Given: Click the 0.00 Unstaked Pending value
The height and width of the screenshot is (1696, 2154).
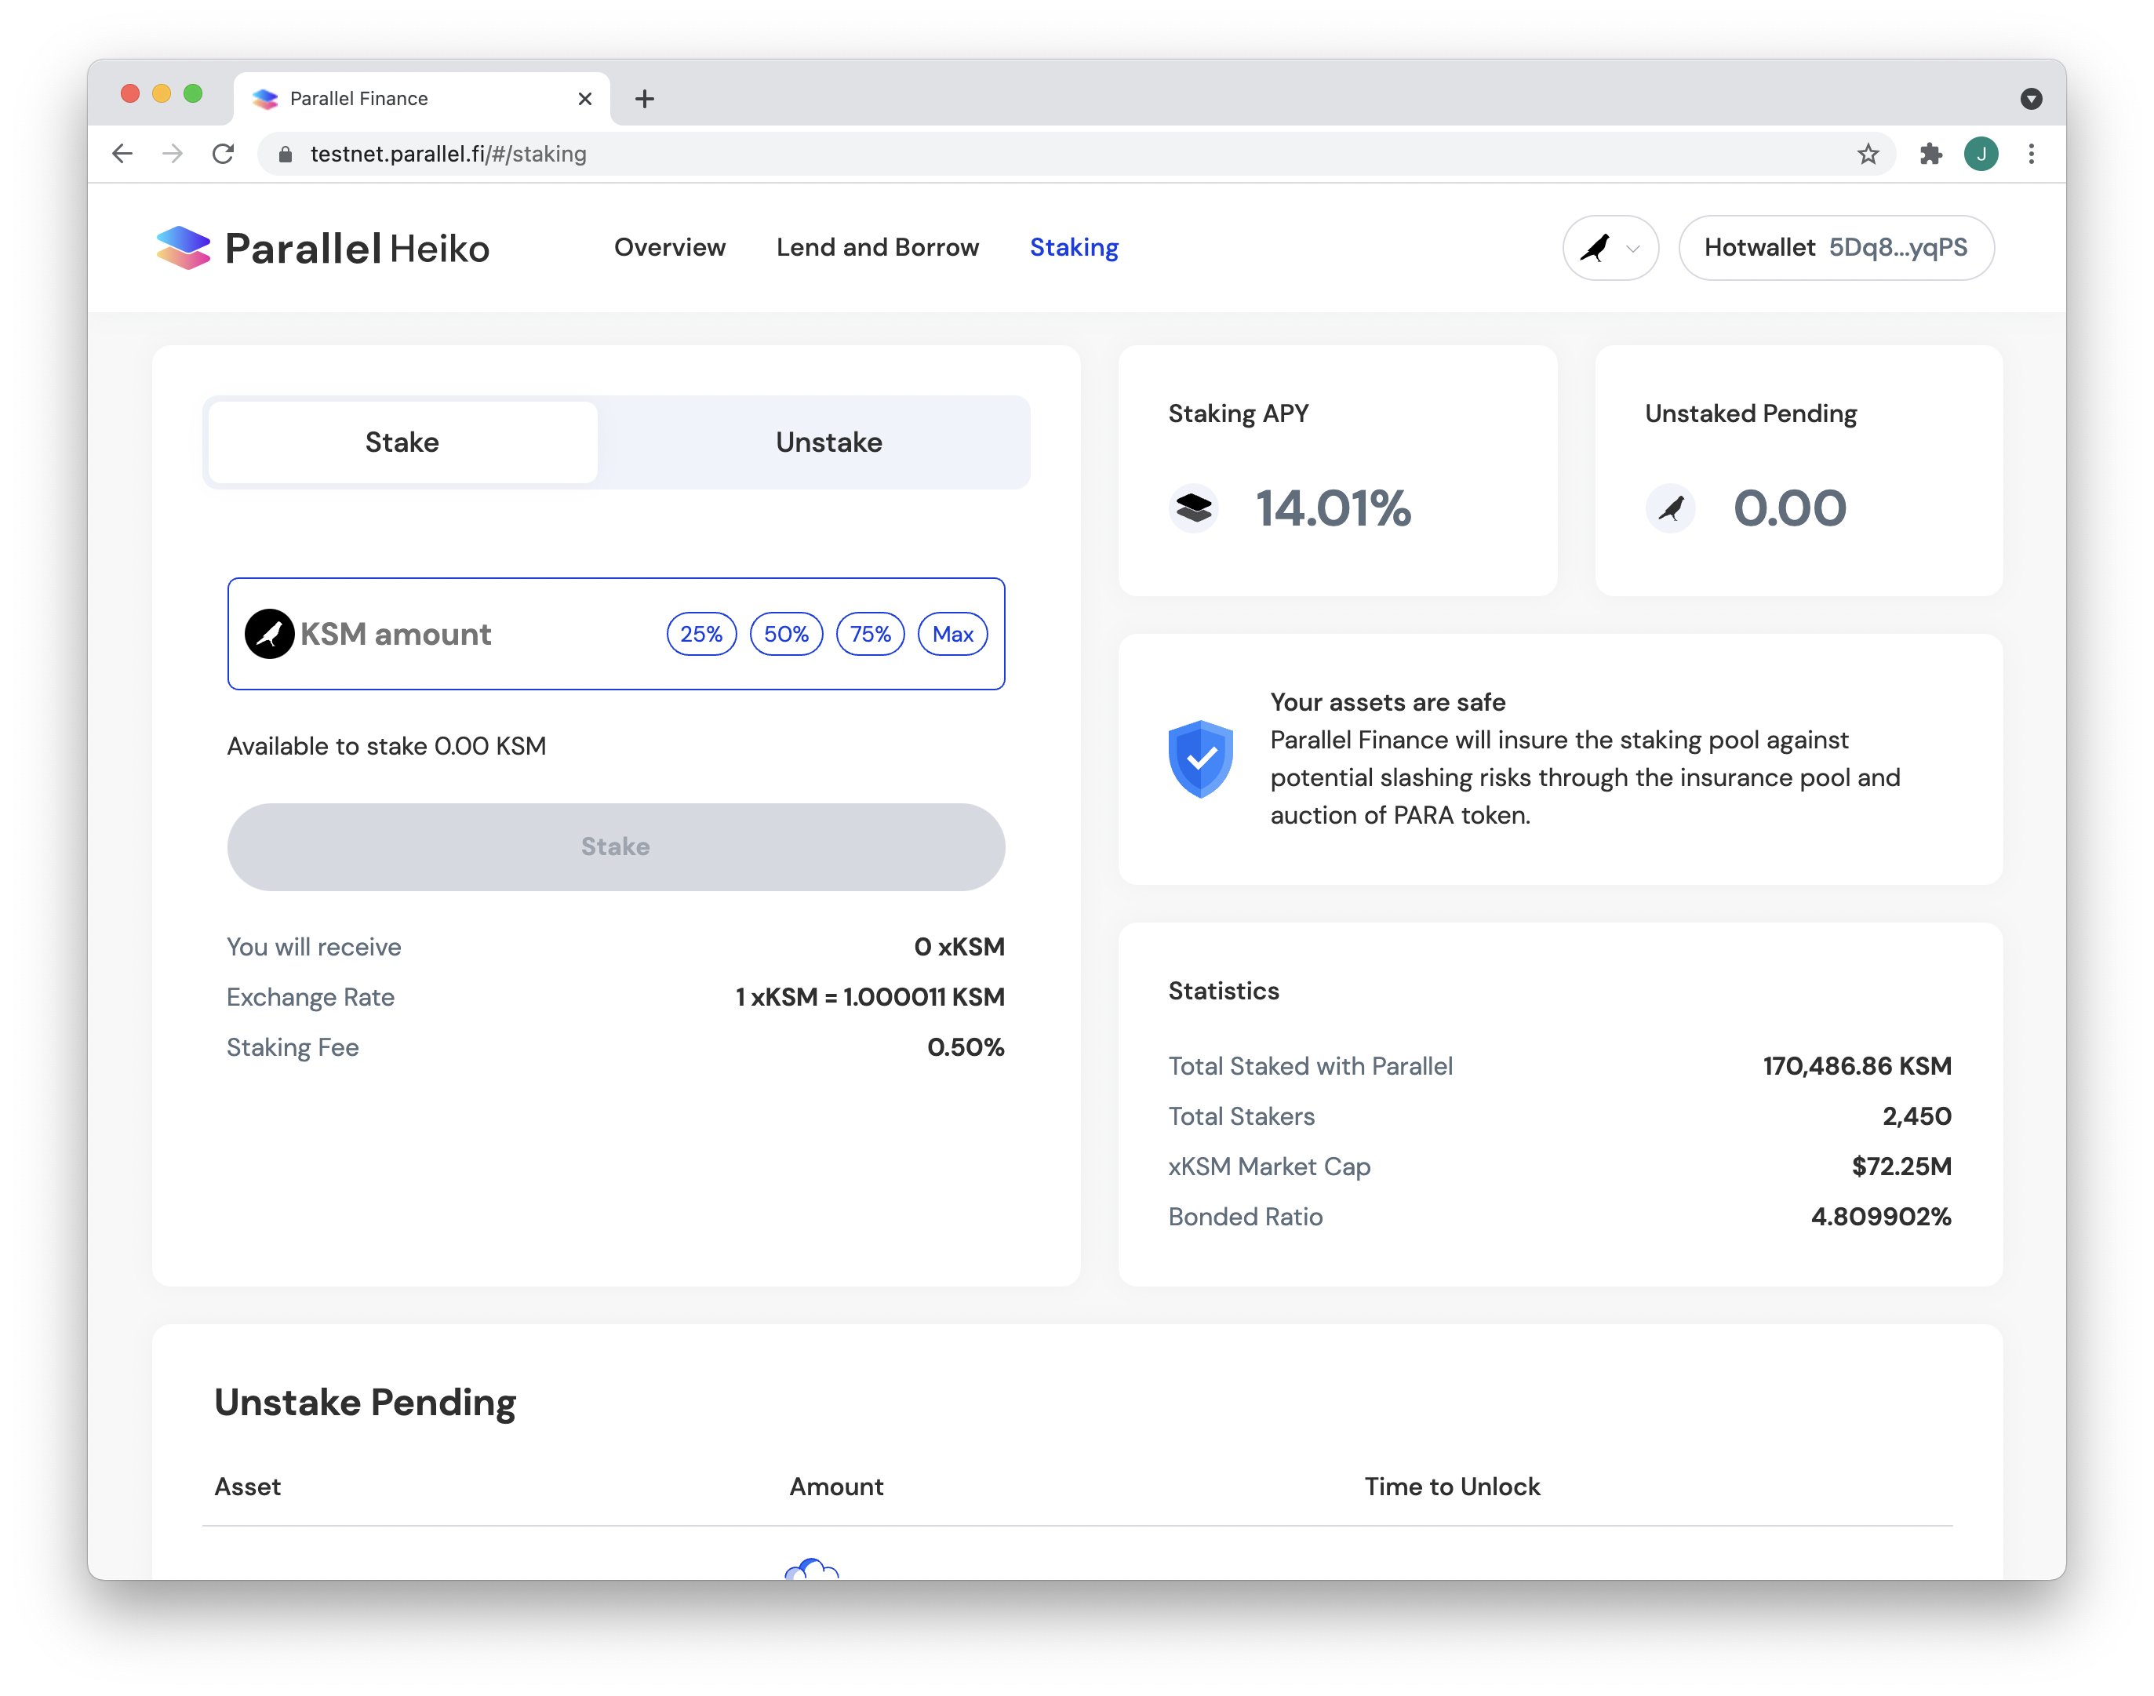Looking at the screenshot, I should [1790, 508].
